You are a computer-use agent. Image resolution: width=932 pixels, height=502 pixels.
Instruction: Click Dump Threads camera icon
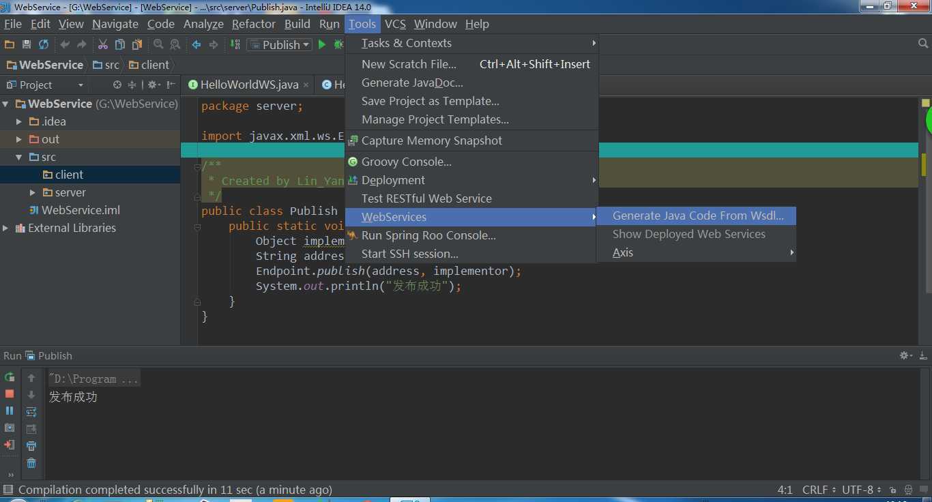click(10, 428)
